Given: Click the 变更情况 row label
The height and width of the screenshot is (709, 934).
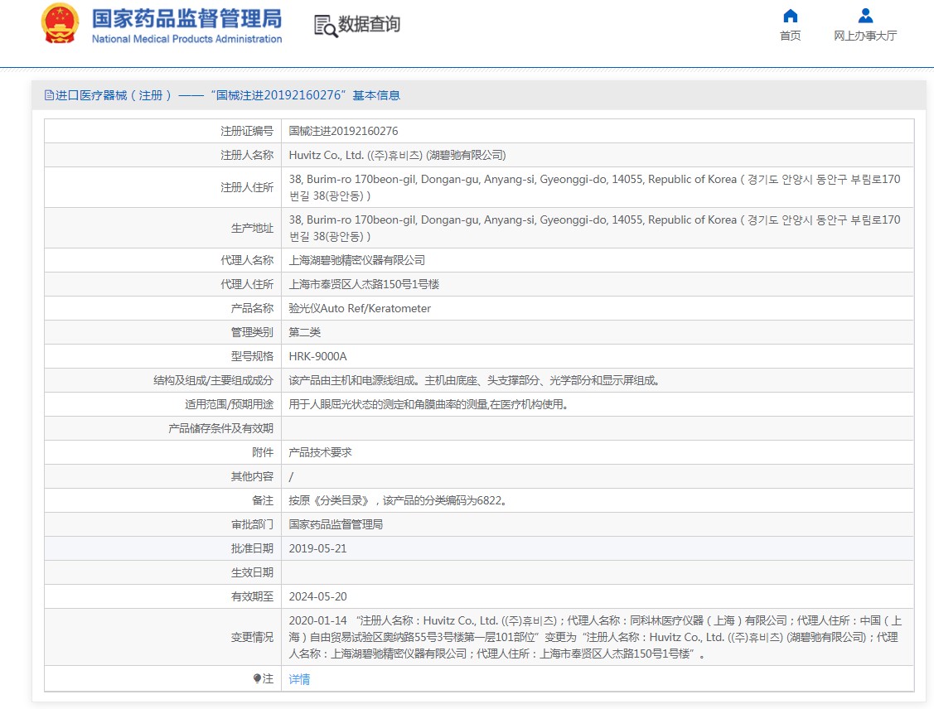Looking at the screenshot, I should click(x=252, y=637).
